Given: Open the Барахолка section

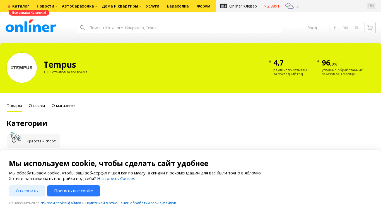Looking at the screenshot, I should 178,6.
